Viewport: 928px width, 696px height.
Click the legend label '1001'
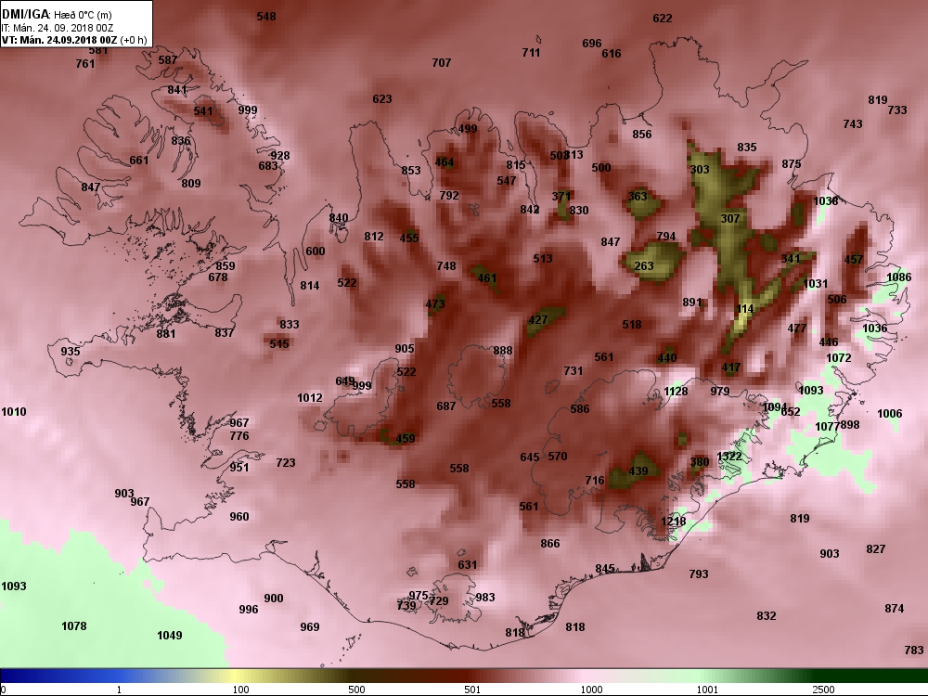[707, 690]
